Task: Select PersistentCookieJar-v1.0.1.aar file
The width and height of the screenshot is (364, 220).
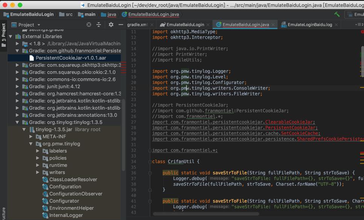Action: click(71, 58)
